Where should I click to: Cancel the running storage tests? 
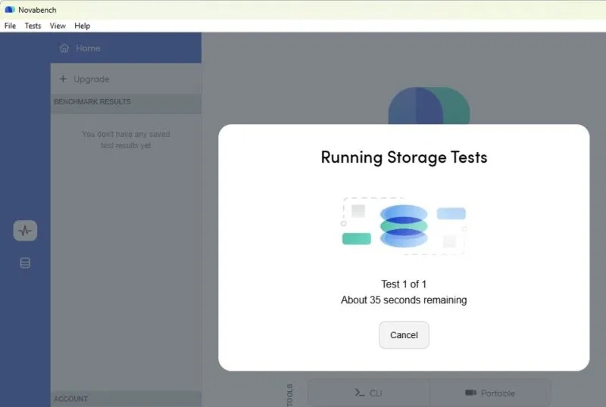(404, 335)
